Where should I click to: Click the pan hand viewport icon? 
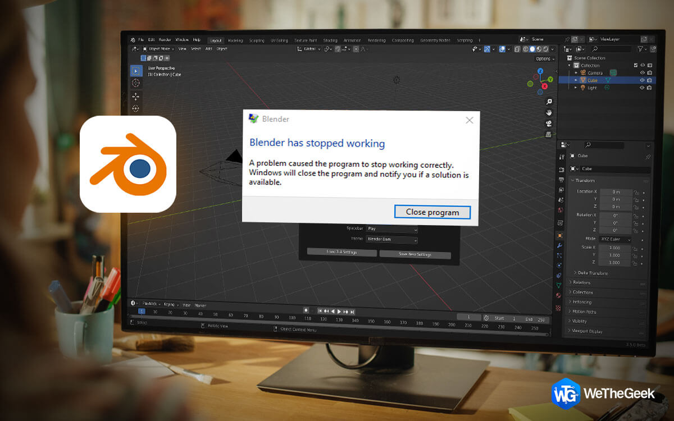[x=549, y=112]
